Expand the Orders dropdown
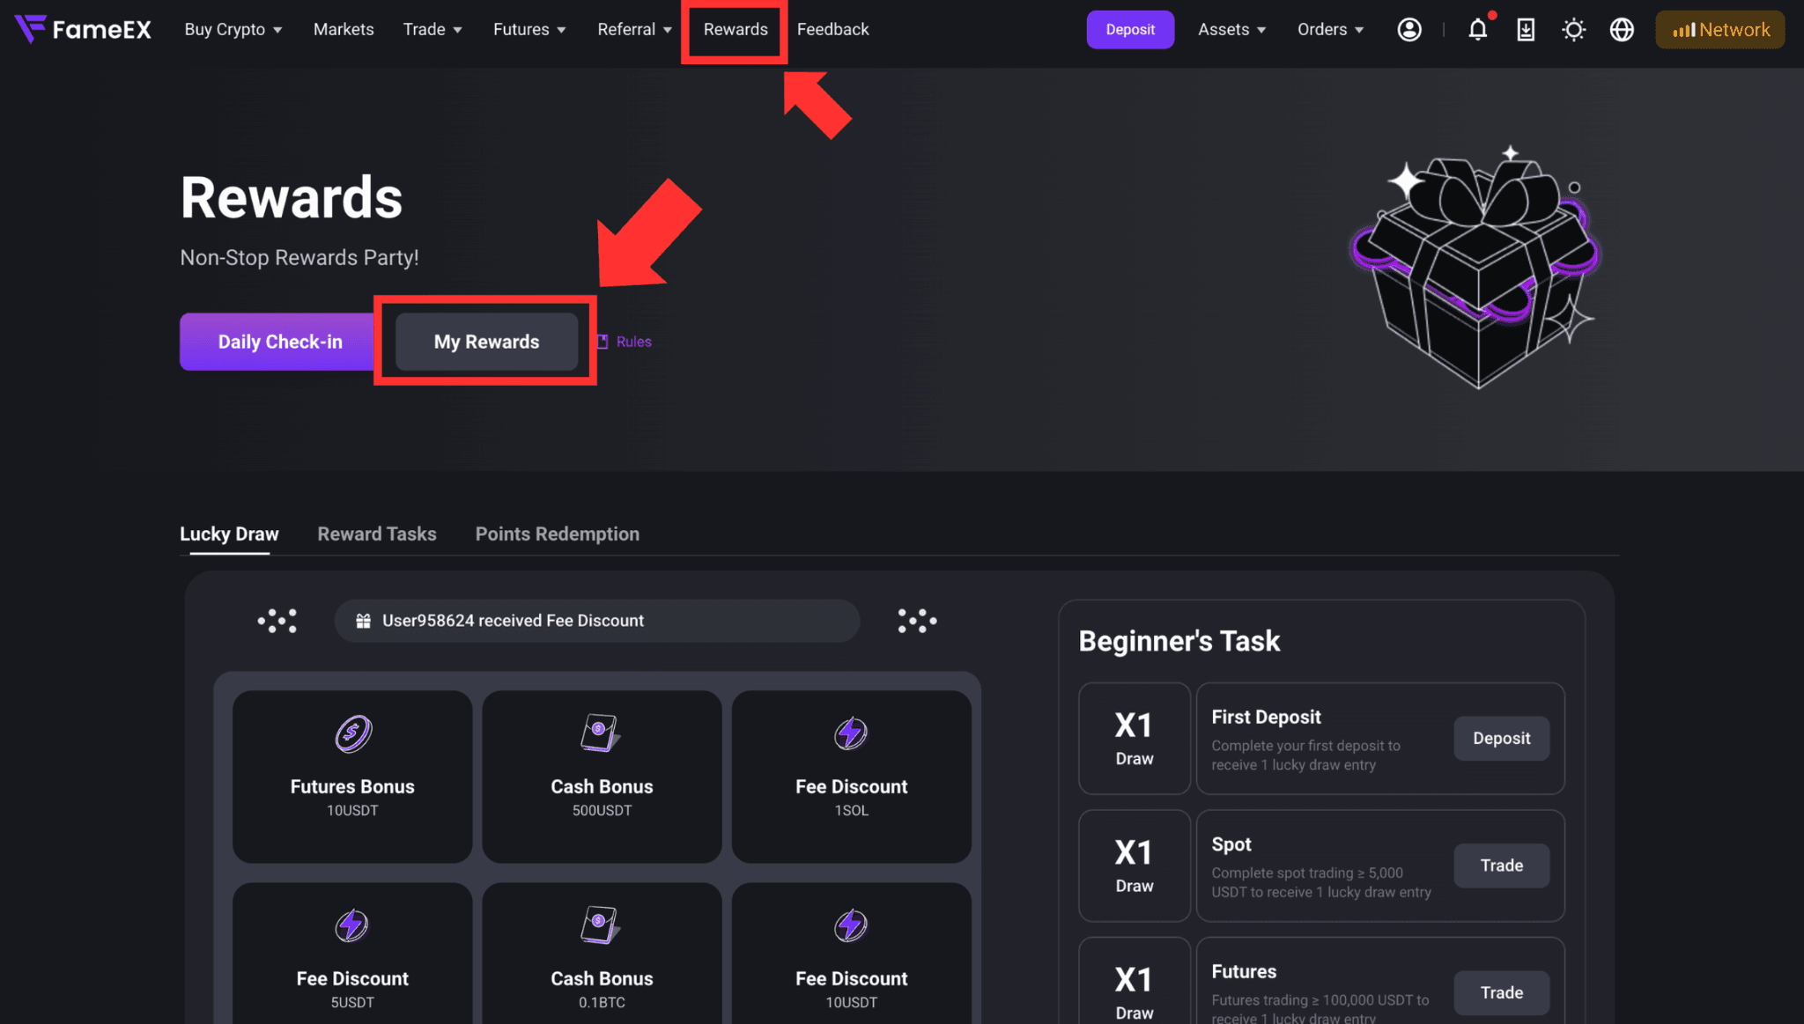This screenshot has height=1024, width=1804. 1330,30
